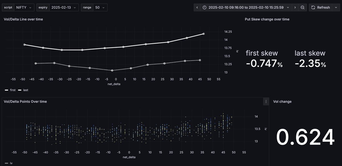
Task: Click the displayed time range to edit it
Action: (247, 7)
